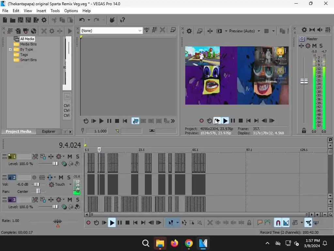
Task: Save the project using the floppy icon
Action: tap(21, 20)
